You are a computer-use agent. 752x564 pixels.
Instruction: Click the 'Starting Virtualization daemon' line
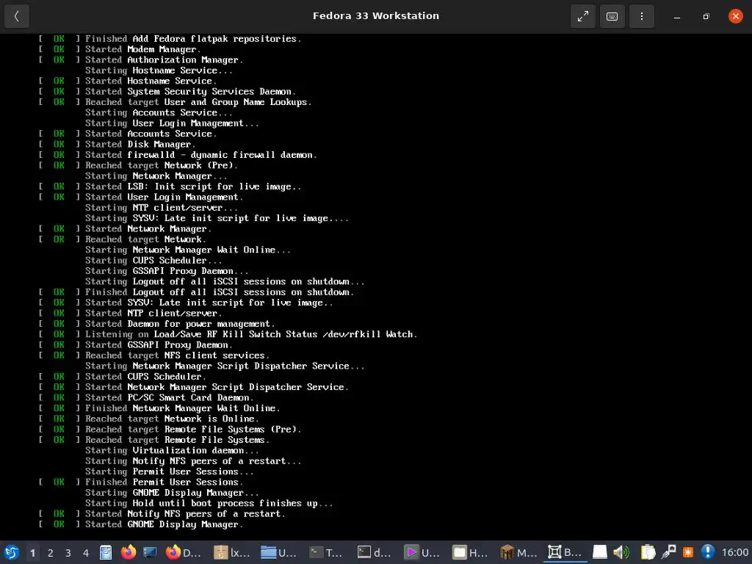[x=172, y=450]
